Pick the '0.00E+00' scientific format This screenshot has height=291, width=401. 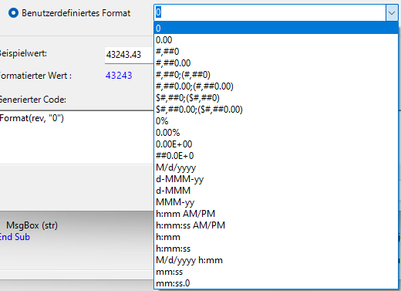[x=276, y=144]
